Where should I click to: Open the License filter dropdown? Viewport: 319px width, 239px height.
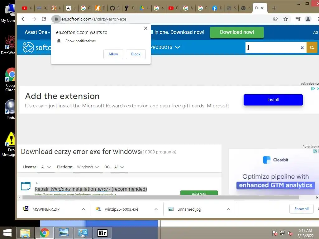point(46,167)
